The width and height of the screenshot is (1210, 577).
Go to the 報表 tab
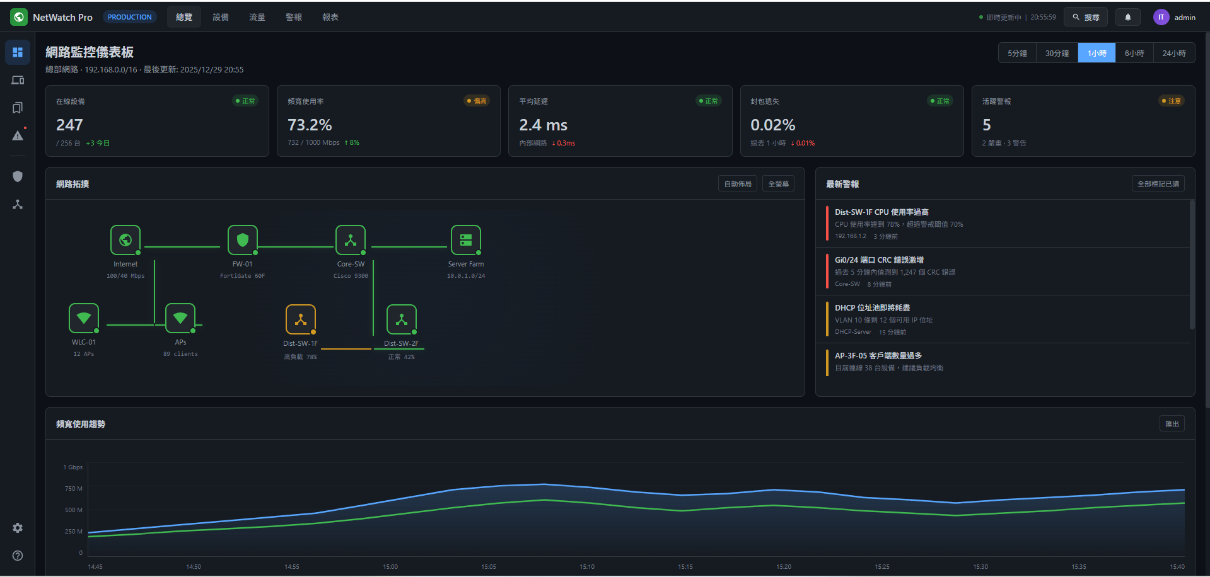pos(330,18)
